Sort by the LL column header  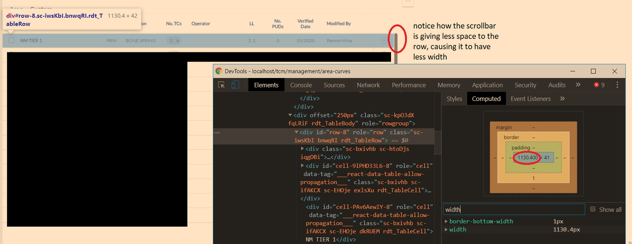pyautogui.click(x=252, y=23)
